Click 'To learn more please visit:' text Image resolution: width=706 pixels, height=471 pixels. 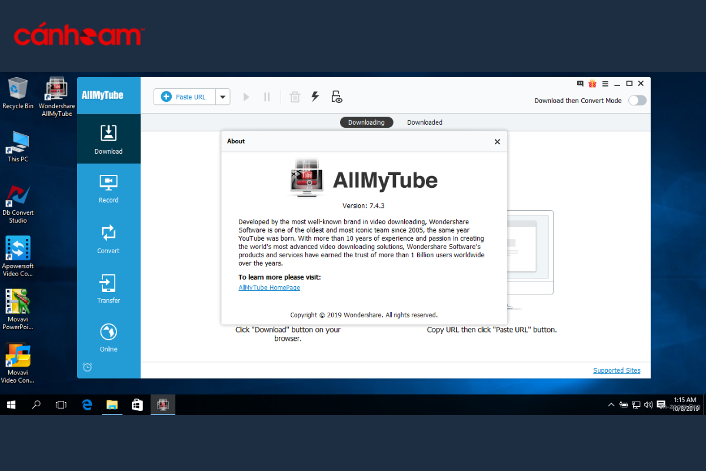coord(279,277)
